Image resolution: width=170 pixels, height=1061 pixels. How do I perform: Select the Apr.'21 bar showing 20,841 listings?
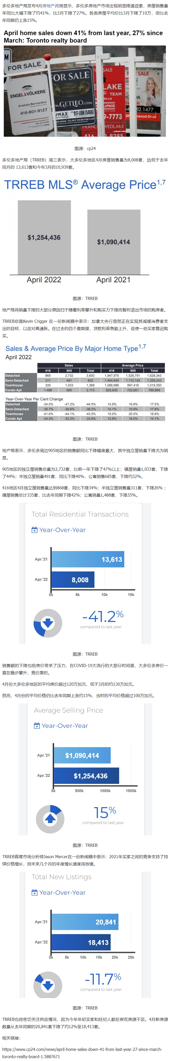(x=85, y=922)
